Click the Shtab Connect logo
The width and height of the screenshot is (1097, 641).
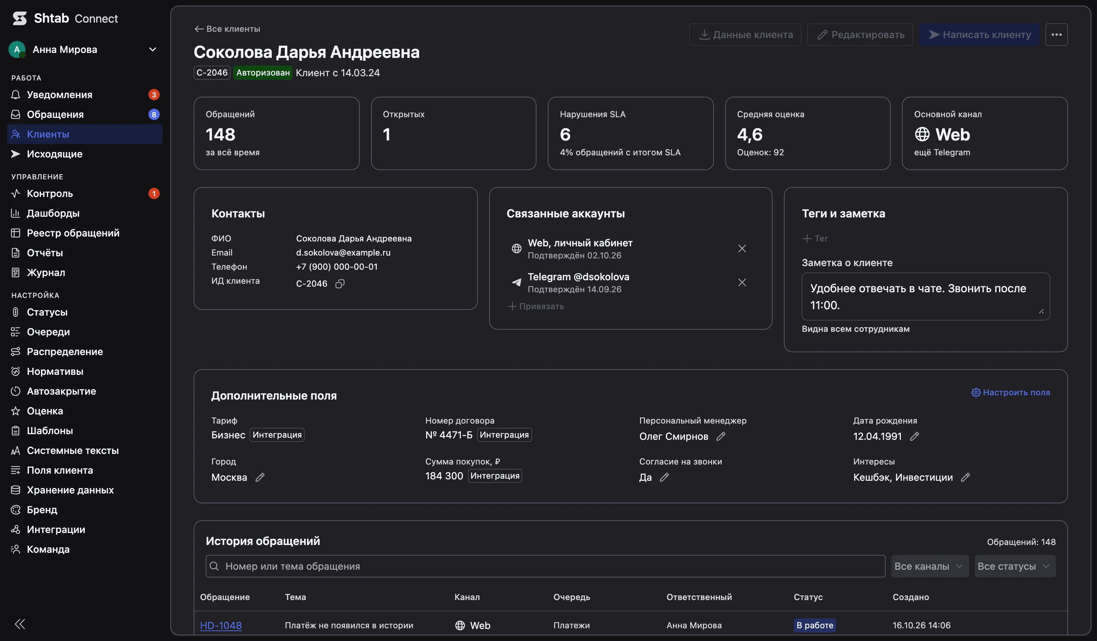coord(65,18)
